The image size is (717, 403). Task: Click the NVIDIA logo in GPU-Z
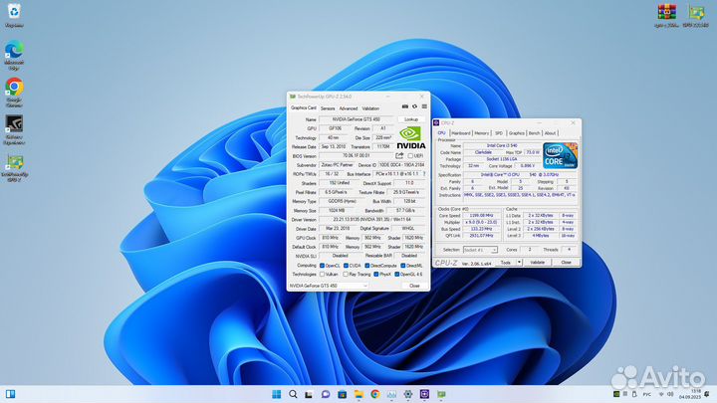[410, 138]
